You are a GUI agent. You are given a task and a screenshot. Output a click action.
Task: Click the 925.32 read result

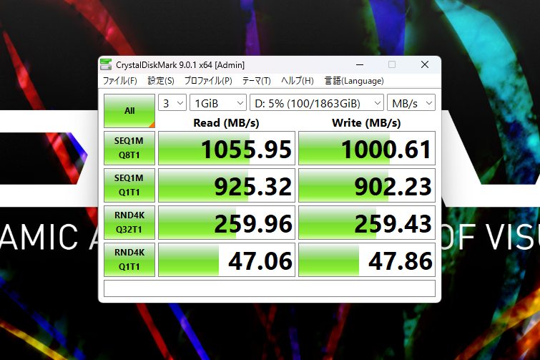click(227, 185)
